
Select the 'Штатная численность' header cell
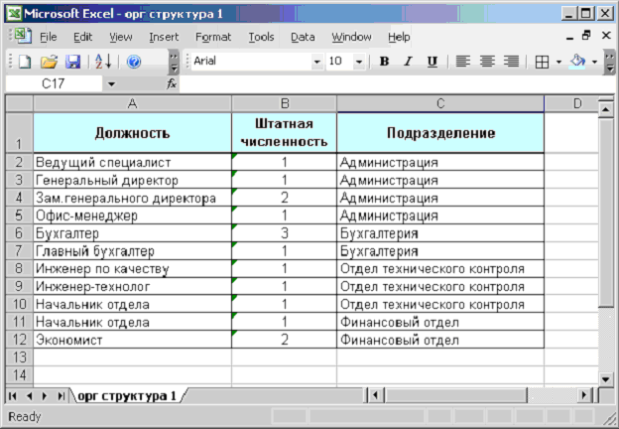click(x=285, y=133)
